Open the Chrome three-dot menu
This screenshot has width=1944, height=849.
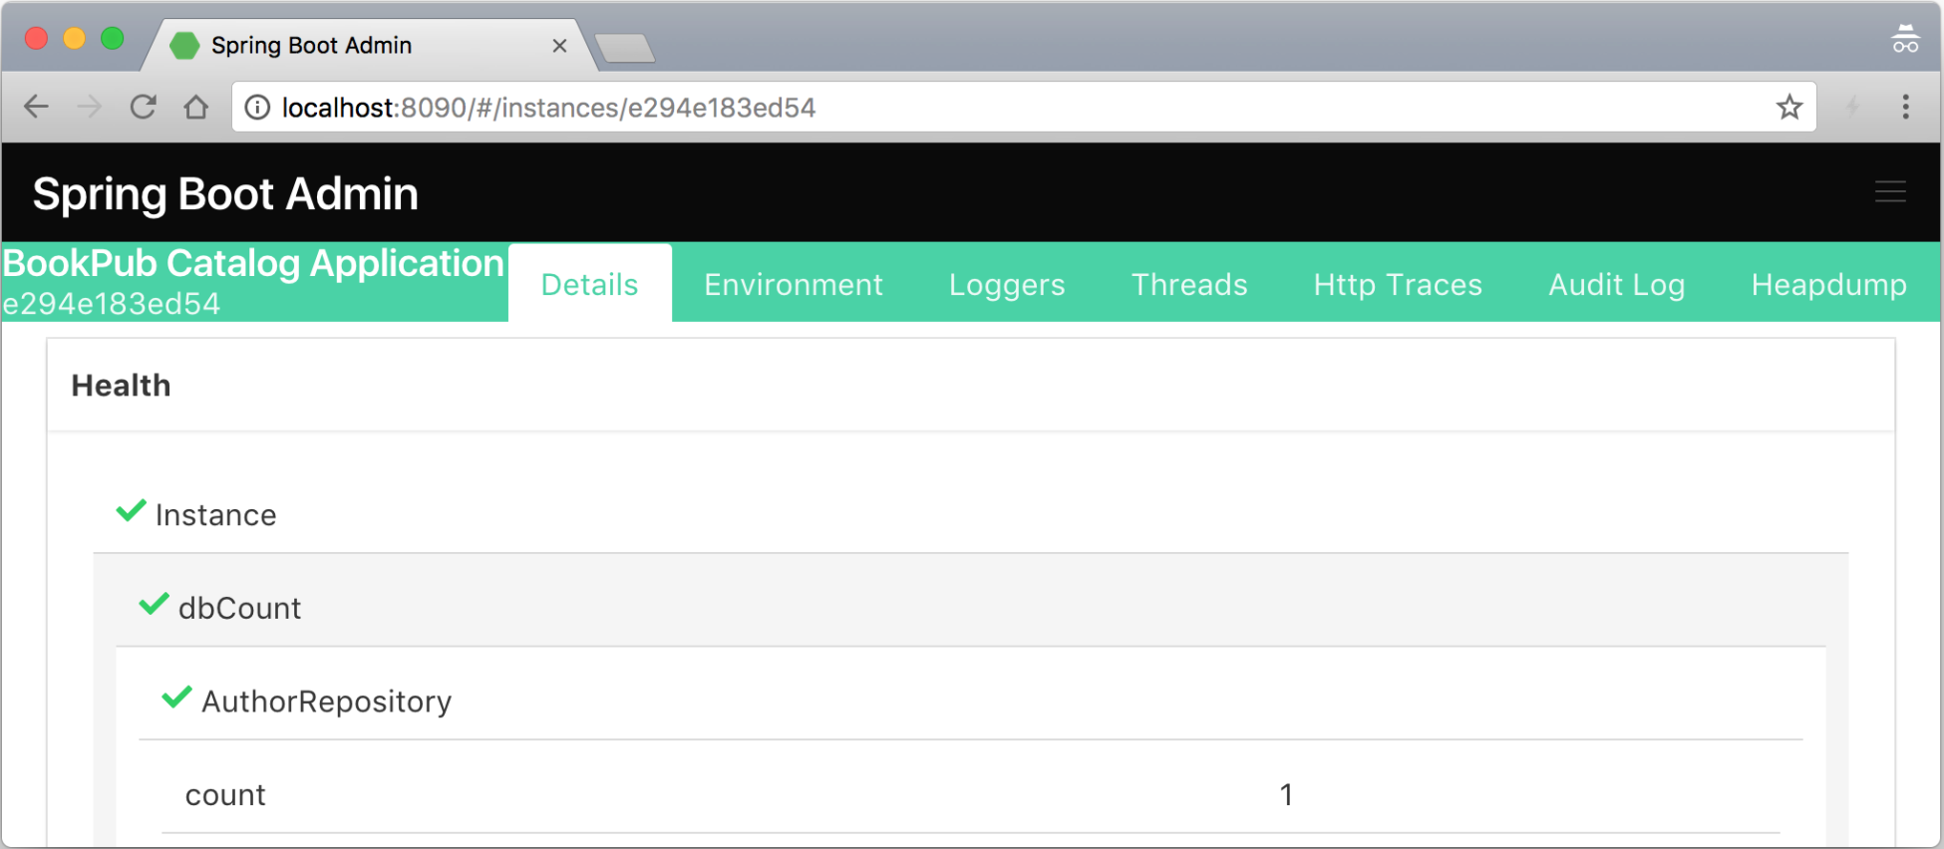tap(1905, 107)
